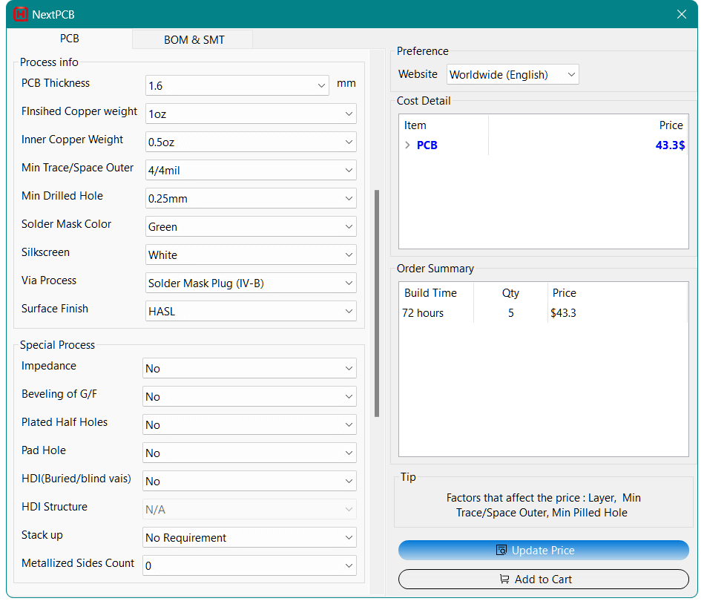Open the Finished Copper weight dropdown
This screenshot has width=704, height=604.
pos(251,114)
